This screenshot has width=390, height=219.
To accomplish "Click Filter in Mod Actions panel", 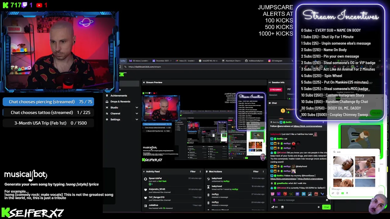I will pos(256,172).
